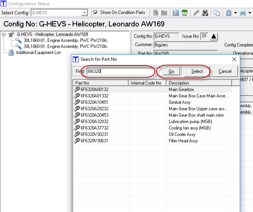This screenshot has height=212, width=253.
Task: Click the New document toolbar icon
Action: pyautogui.click(x=155, y=13)
